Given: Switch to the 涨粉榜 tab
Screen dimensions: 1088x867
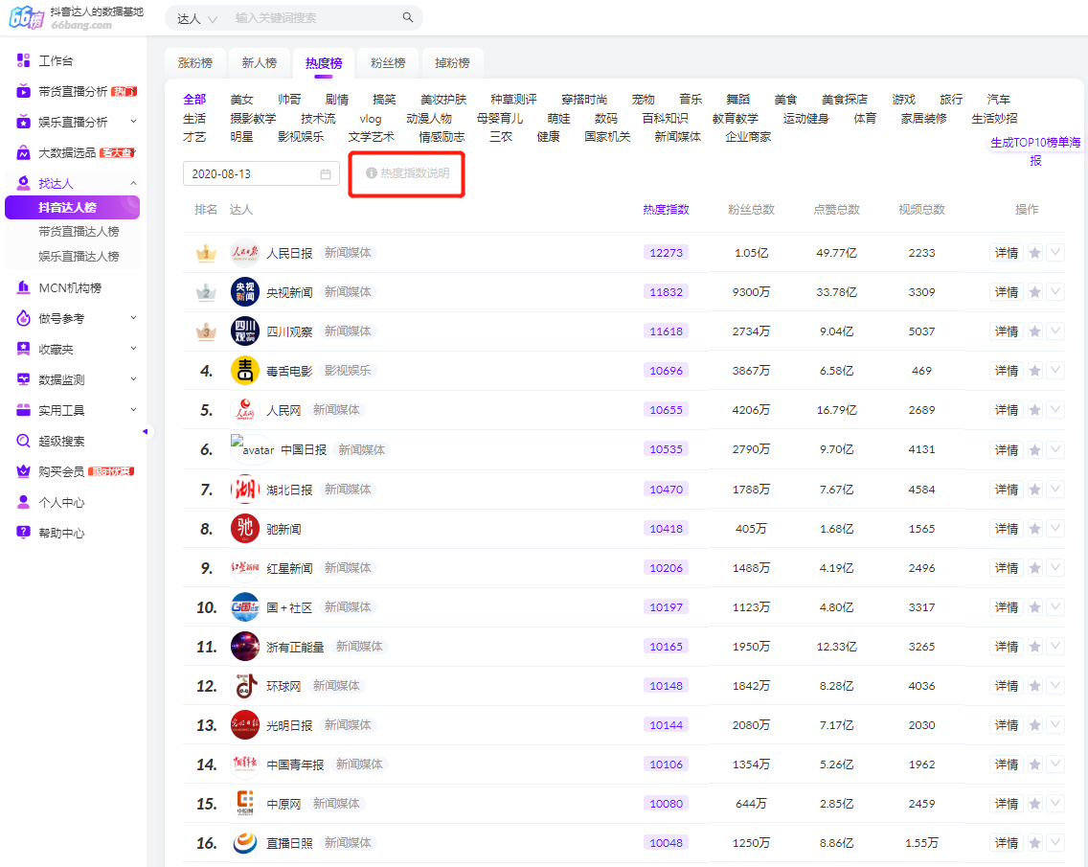Looking at the screenshot, I should pos(195,63).
